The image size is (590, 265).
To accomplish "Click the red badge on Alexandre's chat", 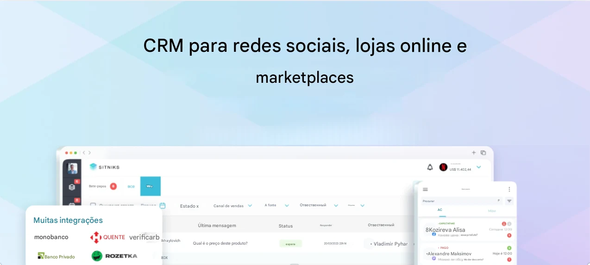I will (x=509, y=259).
